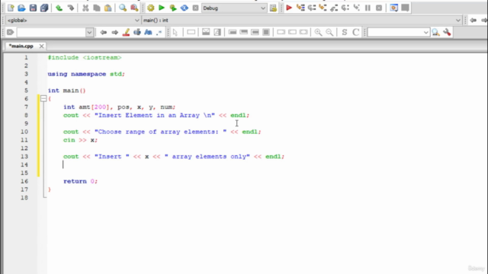Open the Replace dialog icon
The image size is (488, 274).
point(134,8)
